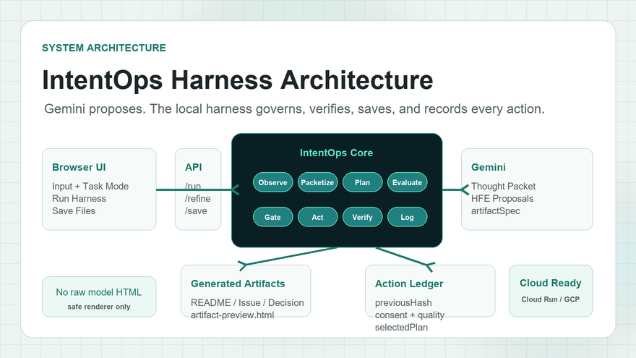Click the Plan pill
The width and height of the screenshot is (636, 358).
[362, 182]
